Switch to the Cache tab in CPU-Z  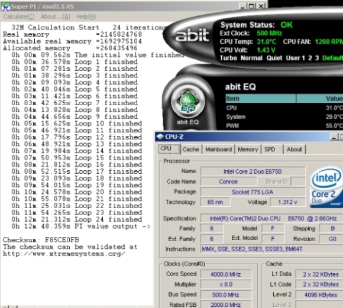coord(191,150)
